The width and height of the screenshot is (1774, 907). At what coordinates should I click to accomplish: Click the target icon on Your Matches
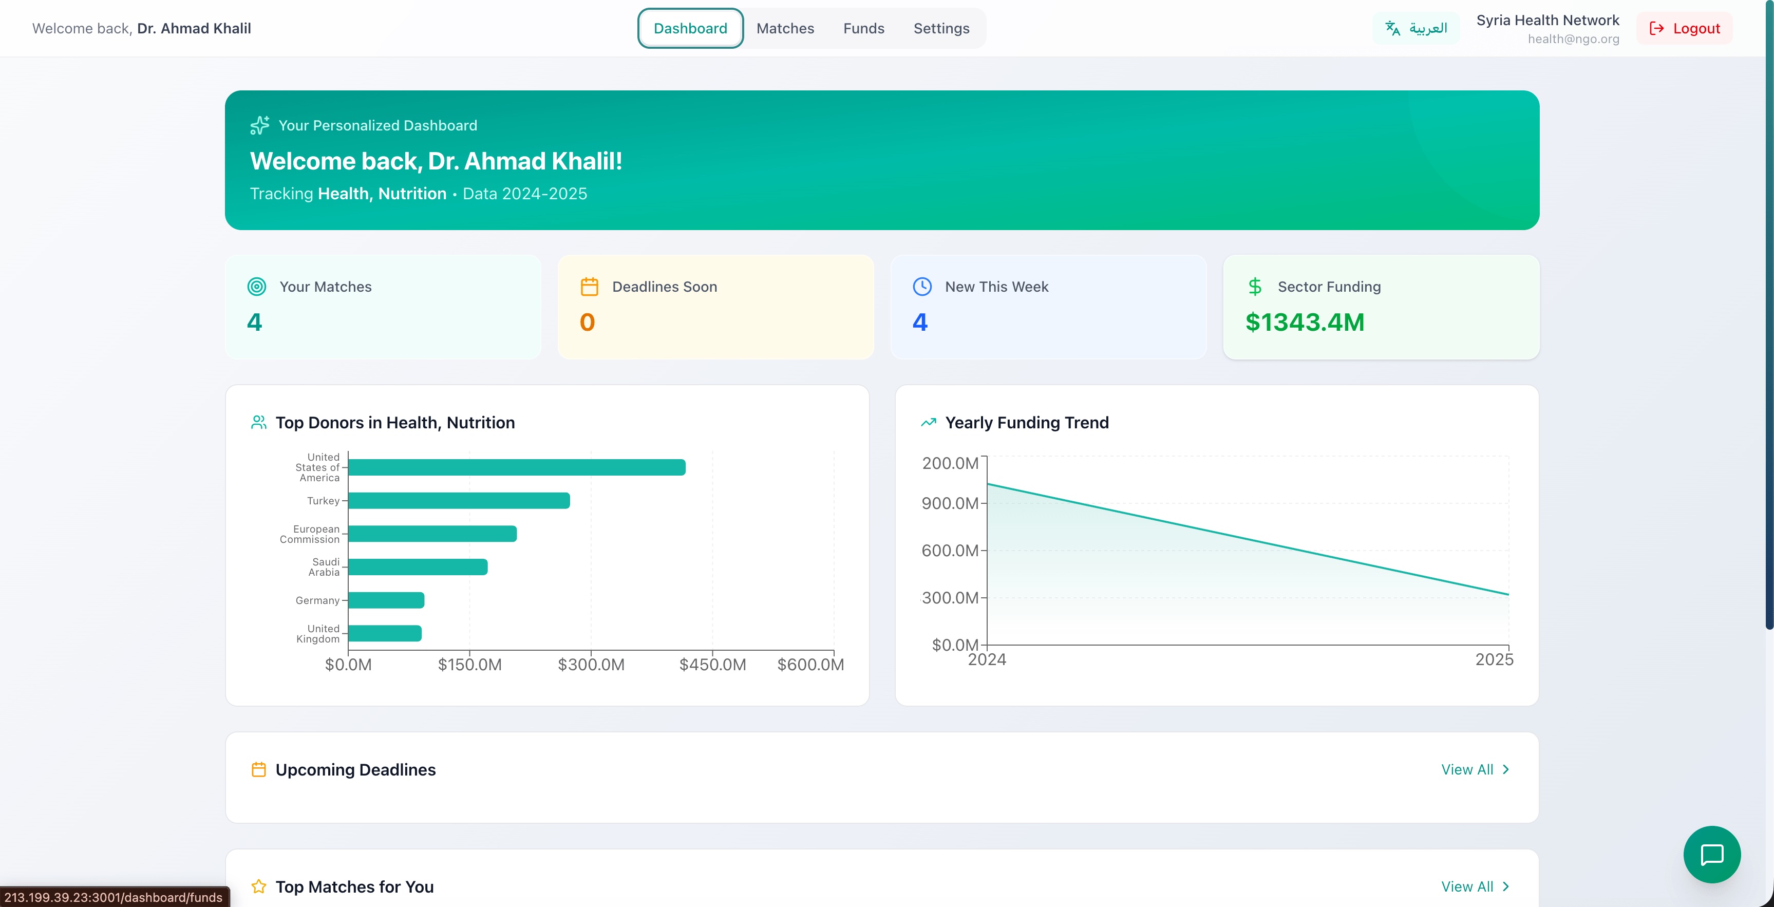pyautogui.click(x=256, y=287)
